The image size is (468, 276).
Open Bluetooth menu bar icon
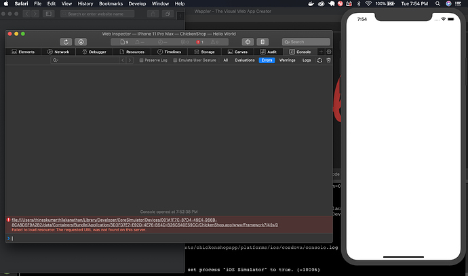(359, 3)
